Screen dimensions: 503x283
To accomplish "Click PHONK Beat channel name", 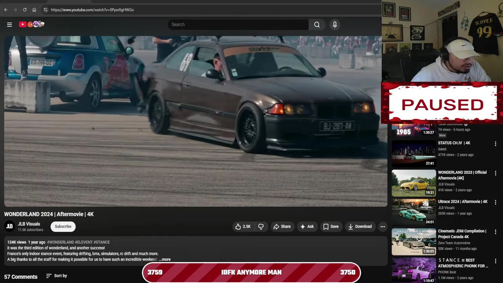I will (x=447, y=272).
